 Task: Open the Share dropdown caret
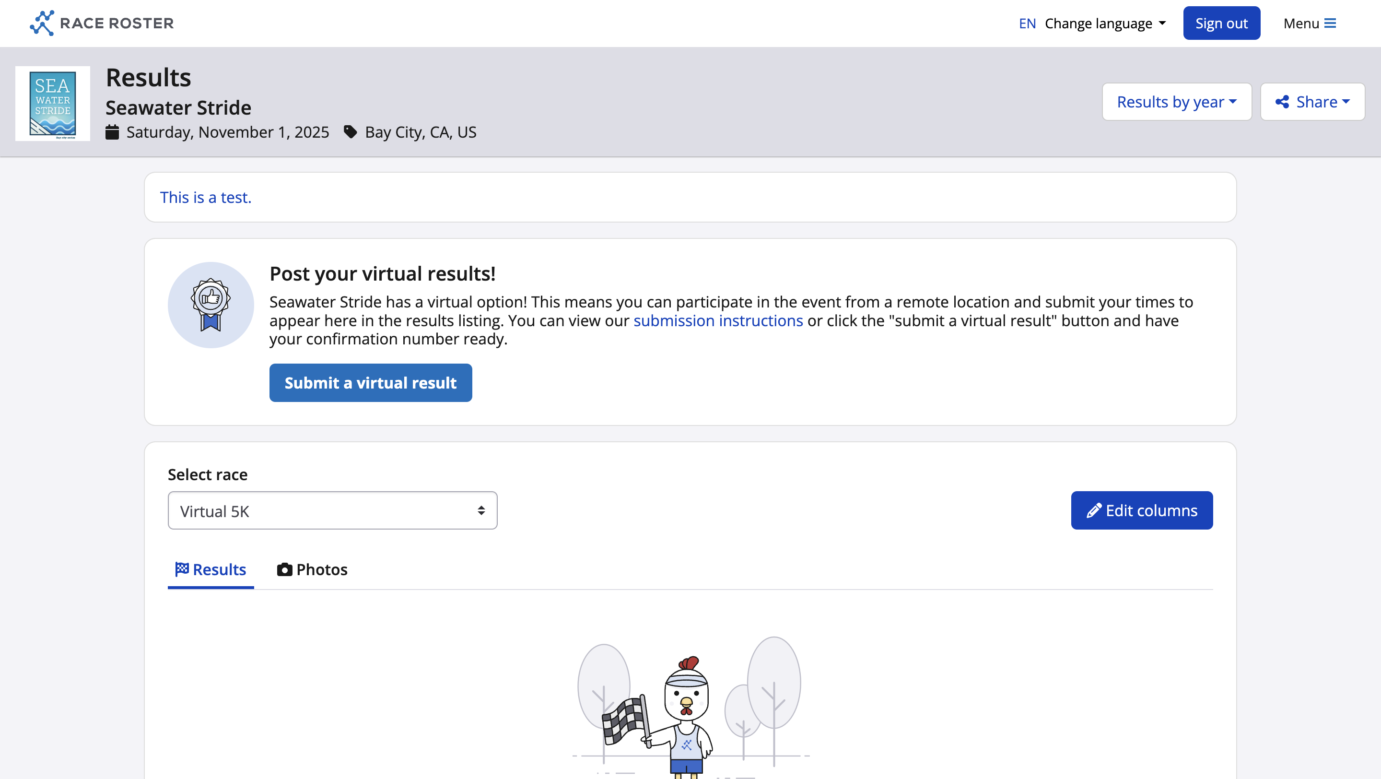click(x=1346, y=102)
